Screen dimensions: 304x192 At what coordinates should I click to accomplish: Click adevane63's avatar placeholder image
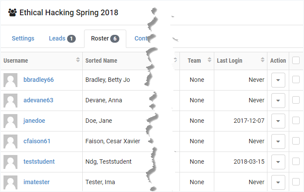[x=10, y=101]
